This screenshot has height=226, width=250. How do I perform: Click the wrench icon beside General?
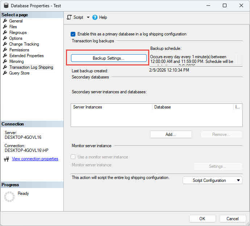pos(5,21)
